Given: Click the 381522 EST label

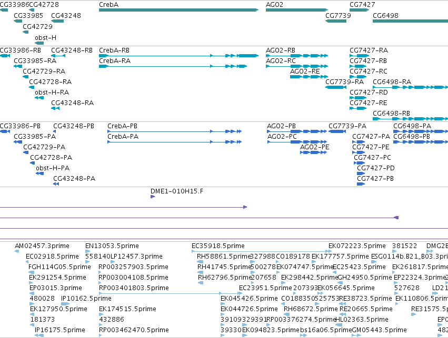Looking at the screenshot, I should (405, 246).
